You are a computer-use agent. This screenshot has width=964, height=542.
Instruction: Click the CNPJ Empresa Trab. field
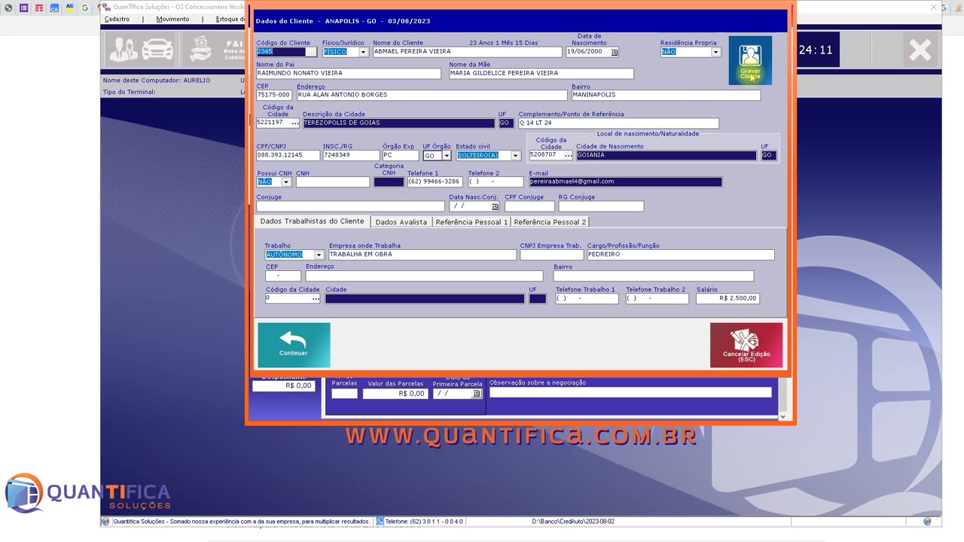pos(551,255)
